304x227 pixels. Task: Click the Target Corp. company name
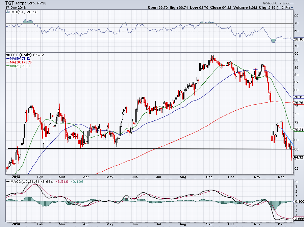(26, 3)
